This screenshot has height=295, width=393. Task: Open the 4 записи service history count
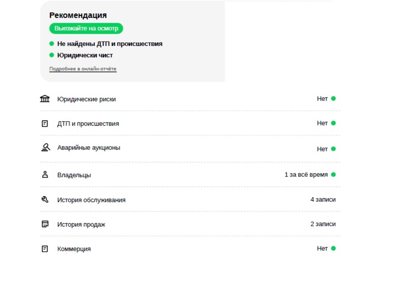323,200
